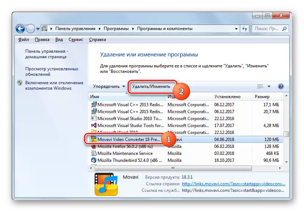Click the Mozilla Thunderbird icon

pyautogui.click(x=94, y=160)
